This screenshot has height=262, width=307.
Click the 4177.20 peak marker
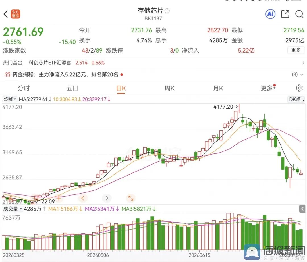[x=226, y=107]
